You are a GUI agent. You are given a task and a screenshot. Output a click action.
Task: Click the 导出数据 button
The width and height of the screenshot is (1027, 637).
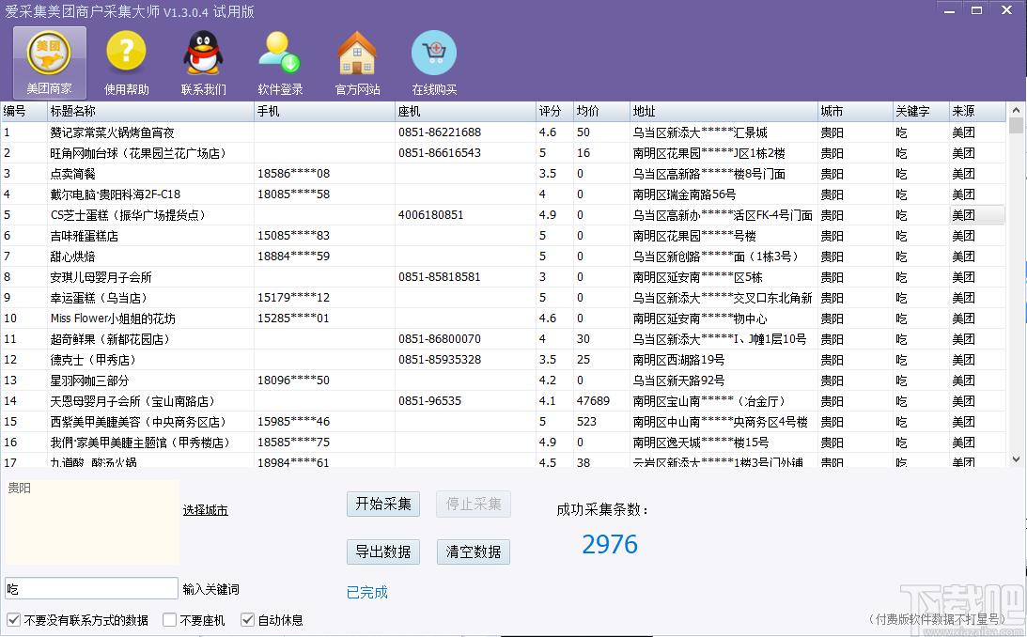tap(383, 552)
